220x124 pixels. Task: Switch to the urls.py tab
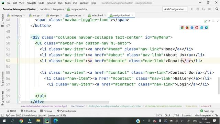(36, 15)
